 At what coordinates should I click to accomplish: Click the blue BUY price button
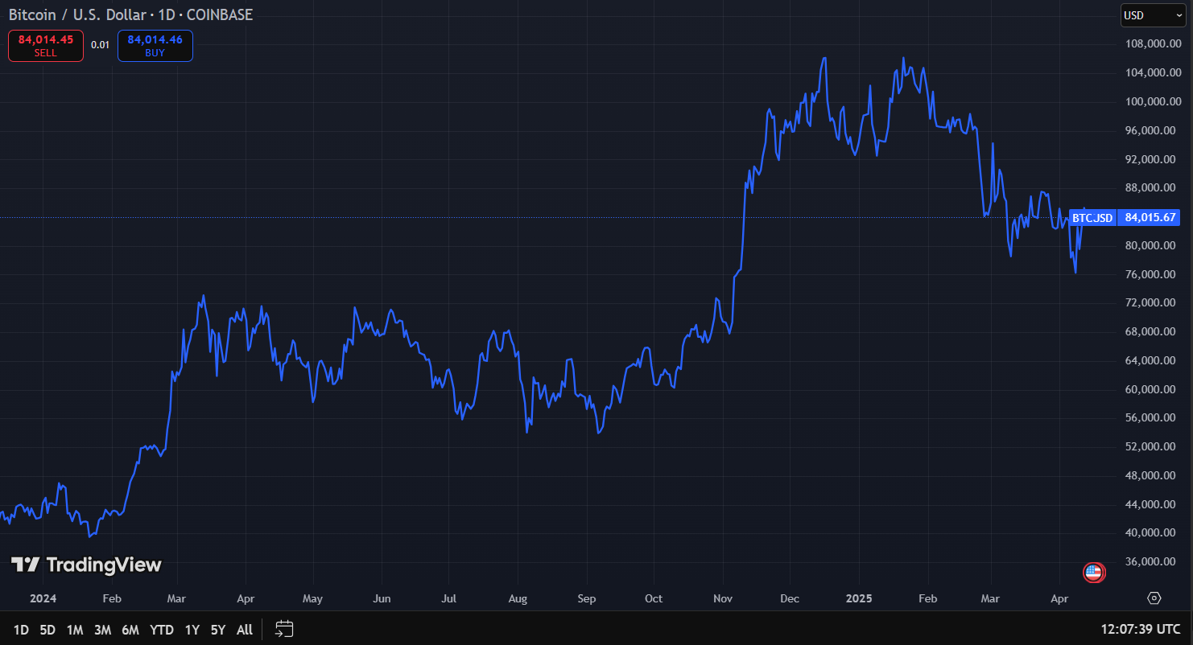click(x=155, y=45)
